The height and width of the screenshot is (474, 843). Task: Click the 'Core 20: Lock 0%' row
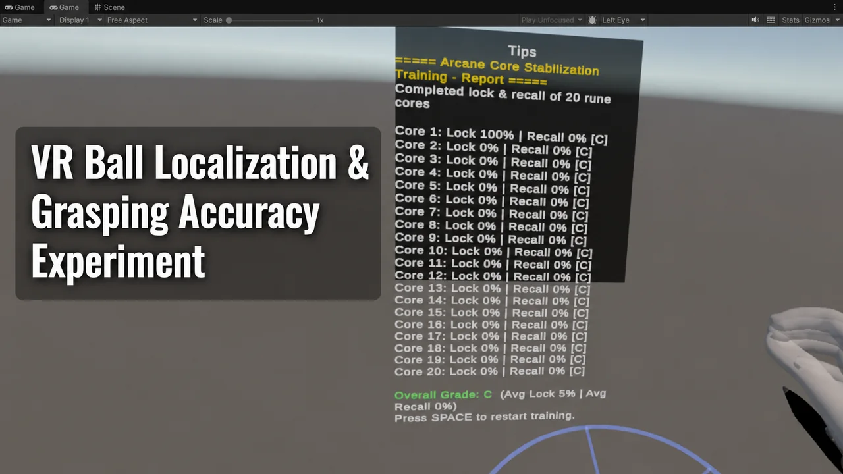[490, 371]
